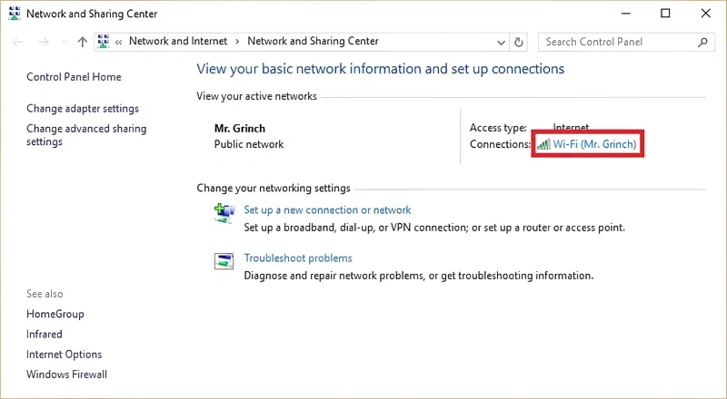Select Network and Internet breadcrumb
The image size is (727, 399).
pyautogui.click(x=179, y=42)
